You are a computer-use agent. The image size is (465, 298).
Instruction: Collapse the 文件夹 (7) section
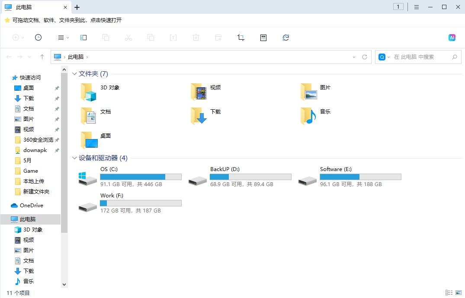74,74
